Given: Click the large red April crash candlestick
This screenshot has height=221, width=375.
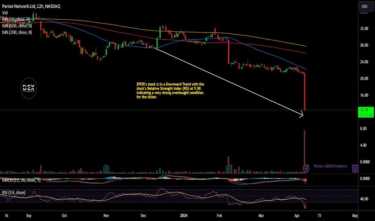Looking at the screenshot, I should point(305,92).
